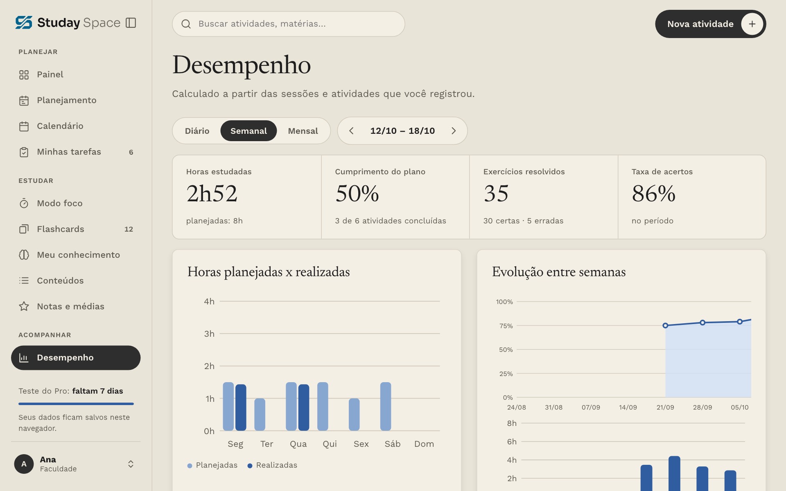Click the Ana avatar circle
786x491 pixels.
[x=24, y=464]
